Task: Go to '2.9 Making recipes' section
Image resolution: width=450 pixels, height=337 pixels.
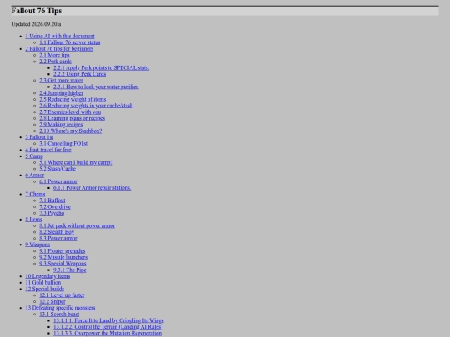Action: (x=61, y=124)
